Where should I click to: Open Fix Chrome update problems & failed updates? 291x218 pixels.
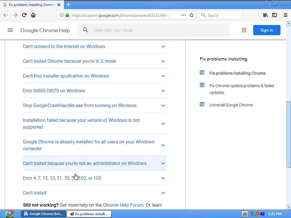(242, 89)
